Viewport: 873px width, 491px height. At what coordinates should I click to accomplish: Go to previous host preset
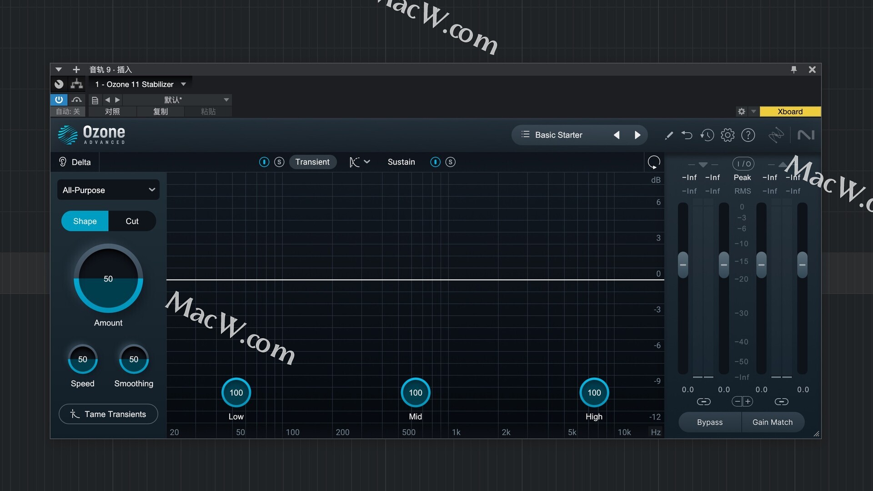click(107, 100)
